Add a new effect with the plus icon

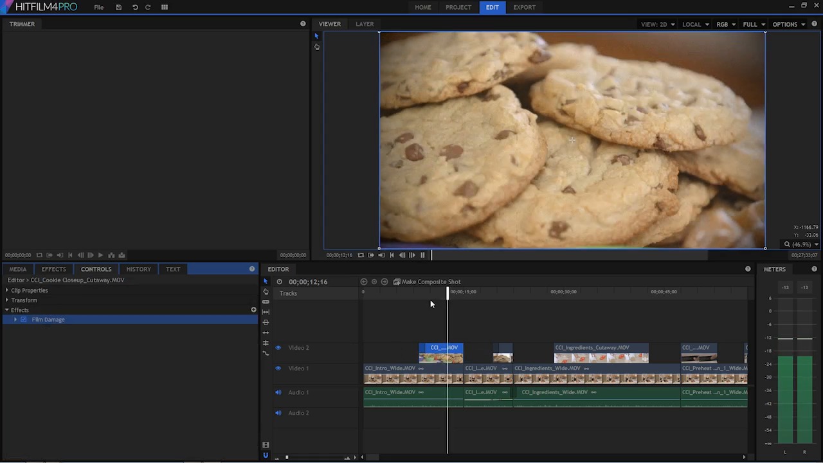(253, 310)
